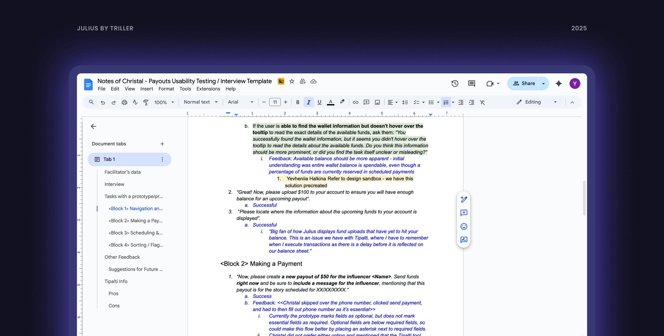Viewport: 664px width, 336px height.
Task: Open the Arial font dropdown
Action: click(x=240, y=102)
